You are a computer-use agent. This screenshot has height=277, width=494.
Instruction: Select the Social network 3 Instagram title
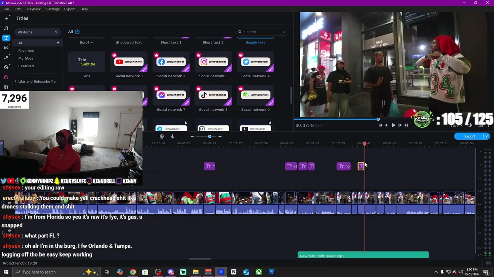(213, 62)
